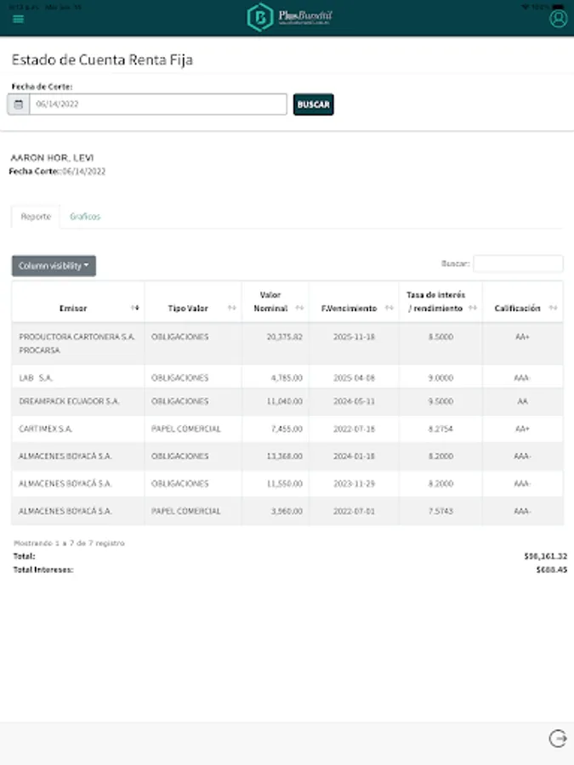Viewport: 574px width, 765px height.
Task: Click the 2022-07-01 maturity date
Action: 354,511
